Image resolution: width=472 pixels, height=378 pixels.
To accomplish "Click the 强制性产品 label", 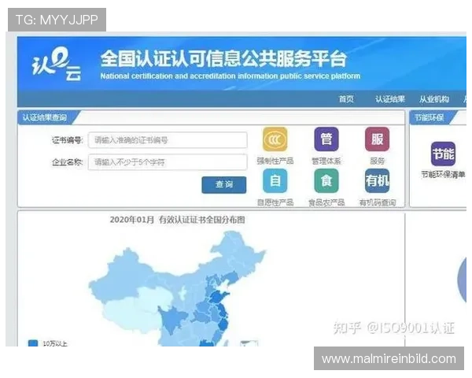I will pos(275,161).
